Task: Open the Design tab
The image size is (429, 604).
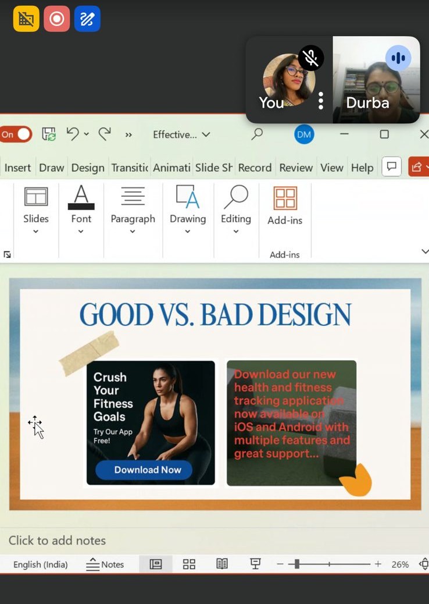Action: tap(88, 168)
